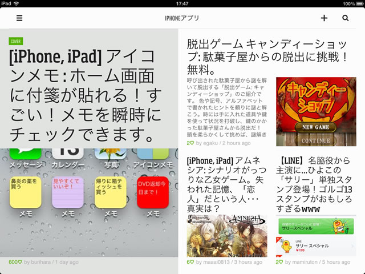Tap the カレンダー app icon in image
Image resolution: width=365 pixels, height=274 pixels.
(68, 154)
